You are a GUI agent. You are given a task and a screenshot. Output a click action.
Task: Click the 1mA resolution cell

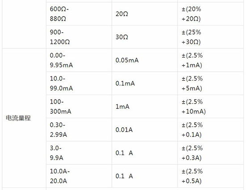[x=144, y=107]
